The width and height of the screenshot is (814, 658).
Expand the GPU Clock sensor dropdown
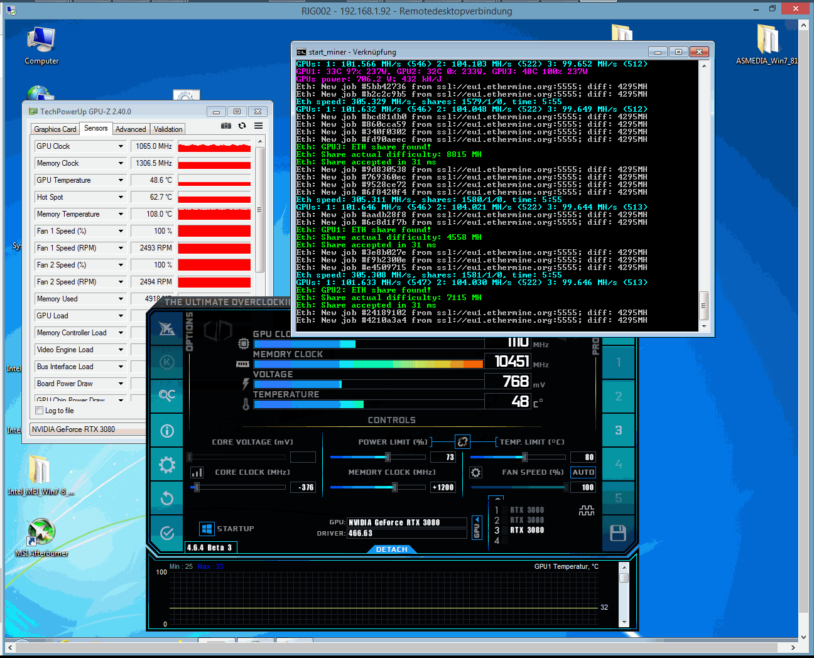[x=121, y=146]
